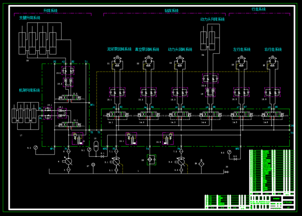Select hydraulic lock block 16.2
Screen dimensions: 302x216
point(68,82)
